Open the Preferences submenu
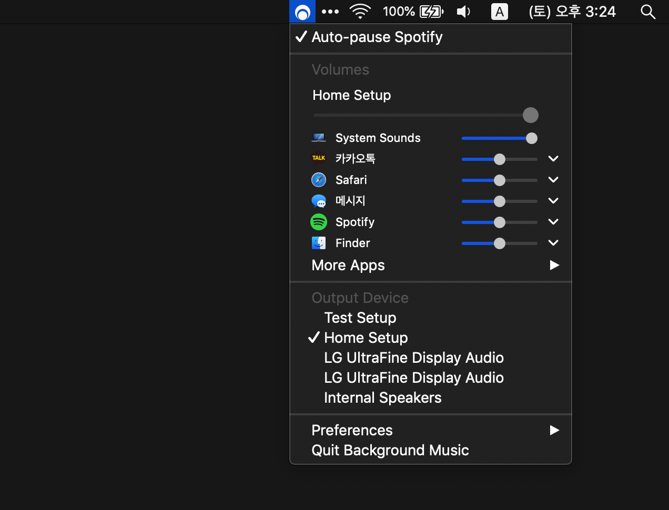Screen dimensions: 669x510 pyautogui.click(x=431, y=430)
